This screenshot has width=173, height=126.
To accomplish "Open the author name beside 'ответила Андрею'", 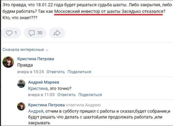I will [x=47, y=105].
